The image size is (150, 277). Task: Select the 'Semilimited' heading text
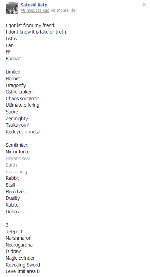(17, 145)
